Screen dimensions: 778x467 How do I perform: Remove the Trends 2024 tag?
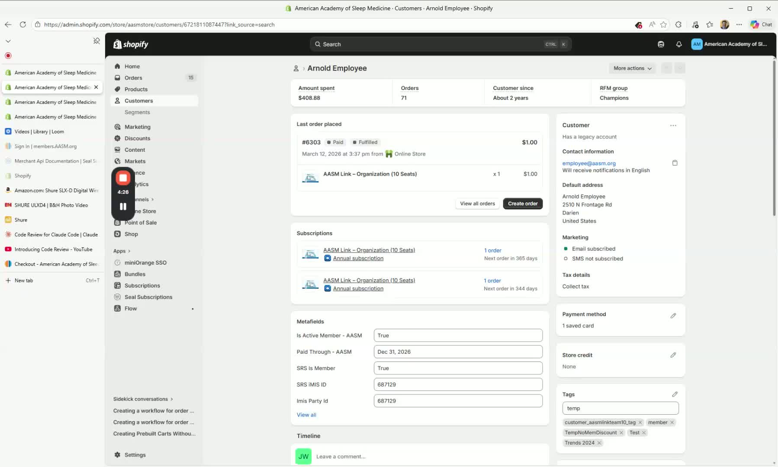click(x=599, y=443)
